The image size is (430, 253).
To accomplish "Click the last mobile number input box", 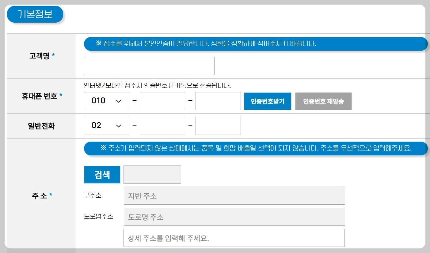I will (x=218, y=101).
